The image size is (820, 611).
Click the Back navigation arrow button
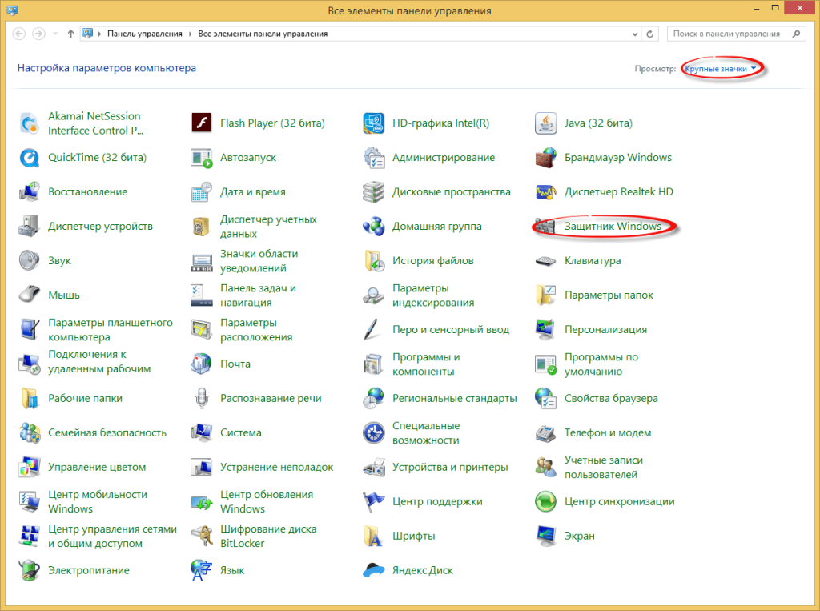point(19,34)
